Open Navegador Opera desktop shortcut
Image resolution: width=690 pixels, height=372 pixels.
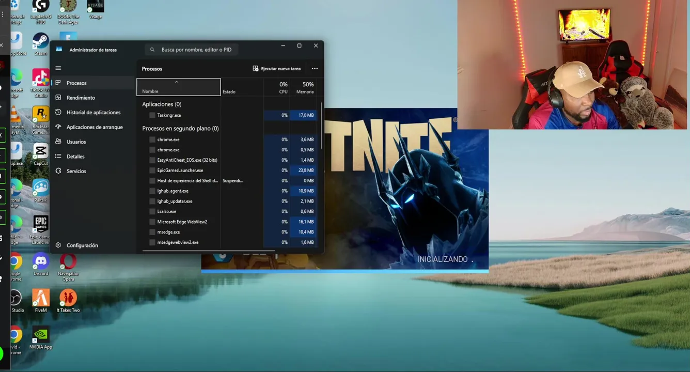(x=68, y=267)
